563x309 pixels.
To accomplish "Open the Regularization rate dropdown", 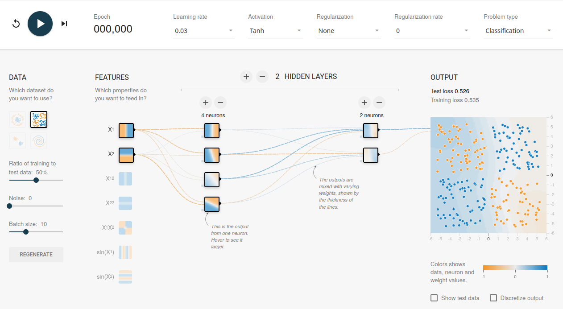I will (x=432, y=31).
